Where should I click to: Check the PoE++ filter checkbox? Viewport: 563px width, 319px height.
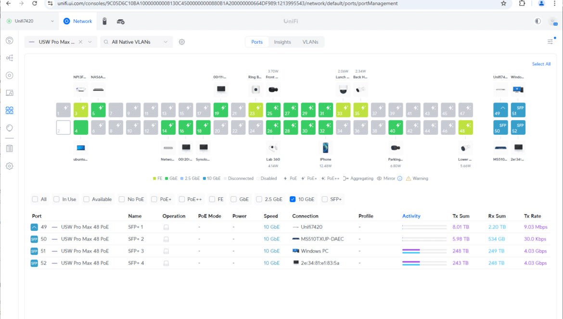(182, 199)
